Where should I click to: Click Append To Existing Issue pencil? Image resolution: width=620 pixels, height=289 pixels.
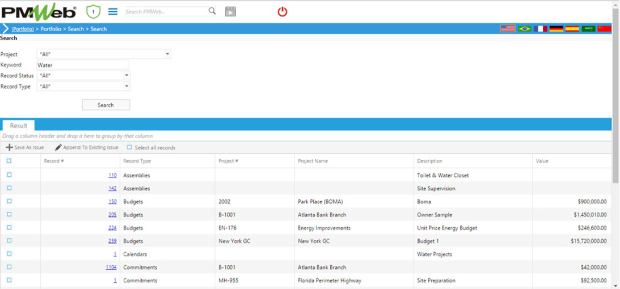pos(58,147)
